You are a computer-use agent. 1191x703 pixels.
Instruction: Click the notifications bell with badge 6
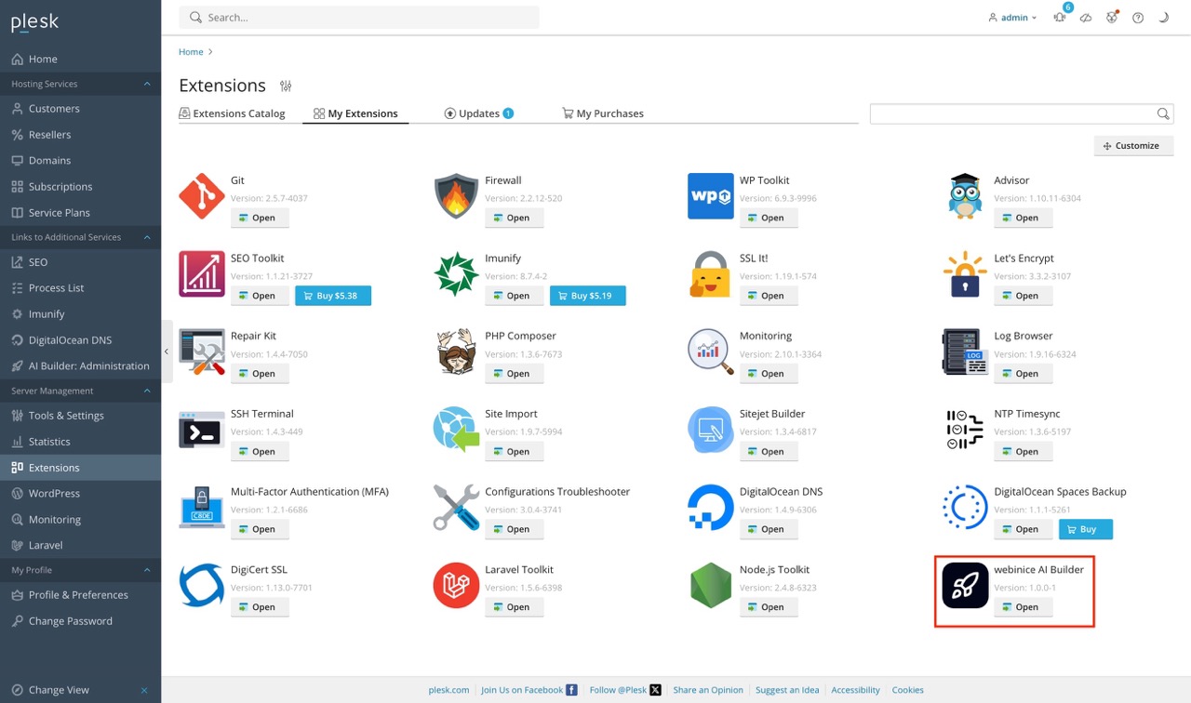click(x=1059, y=17)
